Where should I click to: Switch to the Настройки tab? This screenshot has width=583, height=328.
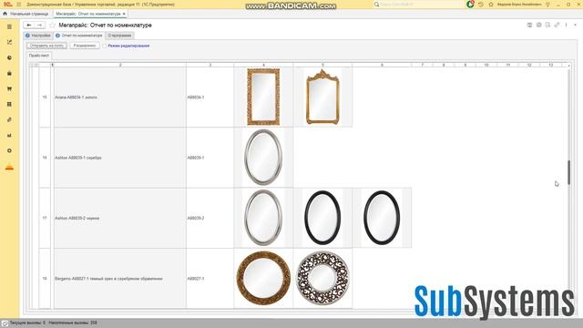point(38,36)
